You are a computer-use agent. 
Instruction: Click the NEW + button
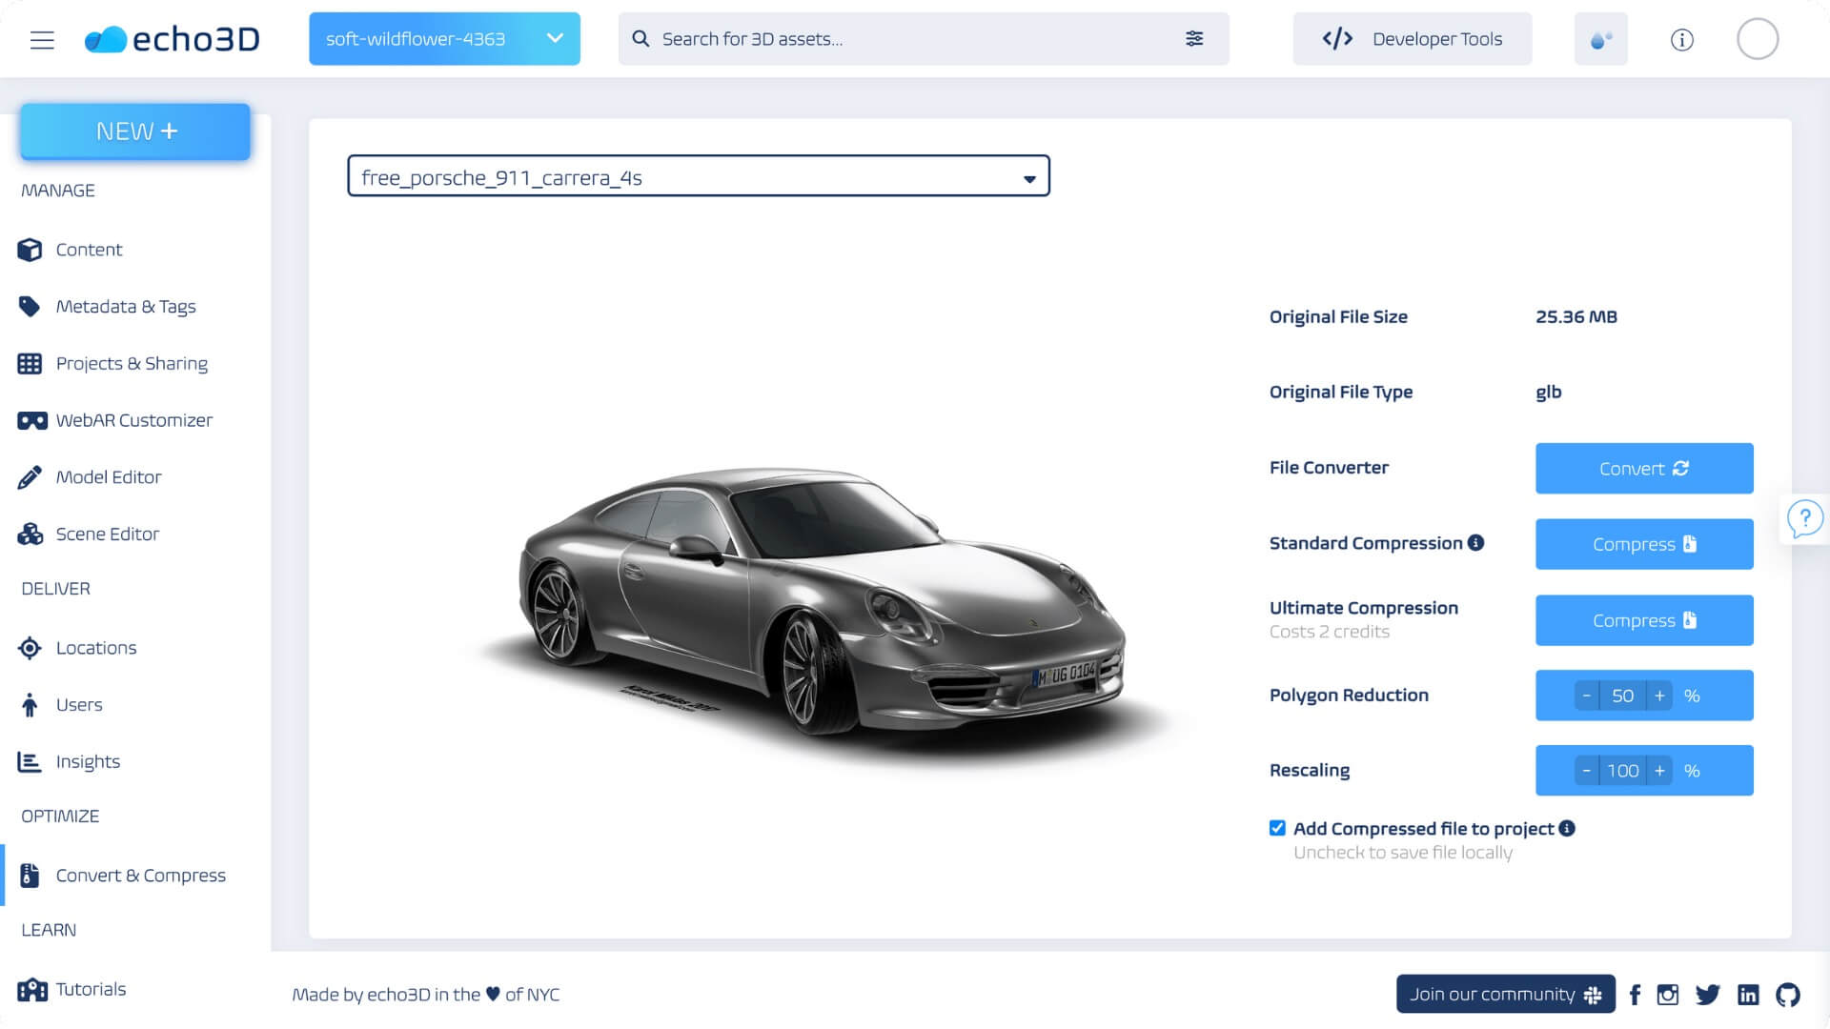135,131
